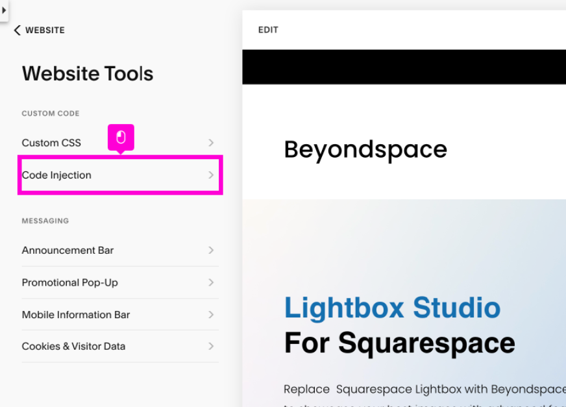The width and height of the screenshot is (566, 407).
Task: Click the chevron next to Promotional Pop-Up
Action: (x=211, y=282)
